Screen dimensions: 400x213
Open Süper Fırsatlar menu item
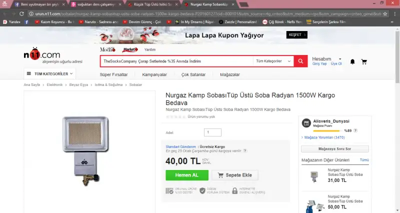(x=113, y=74)
